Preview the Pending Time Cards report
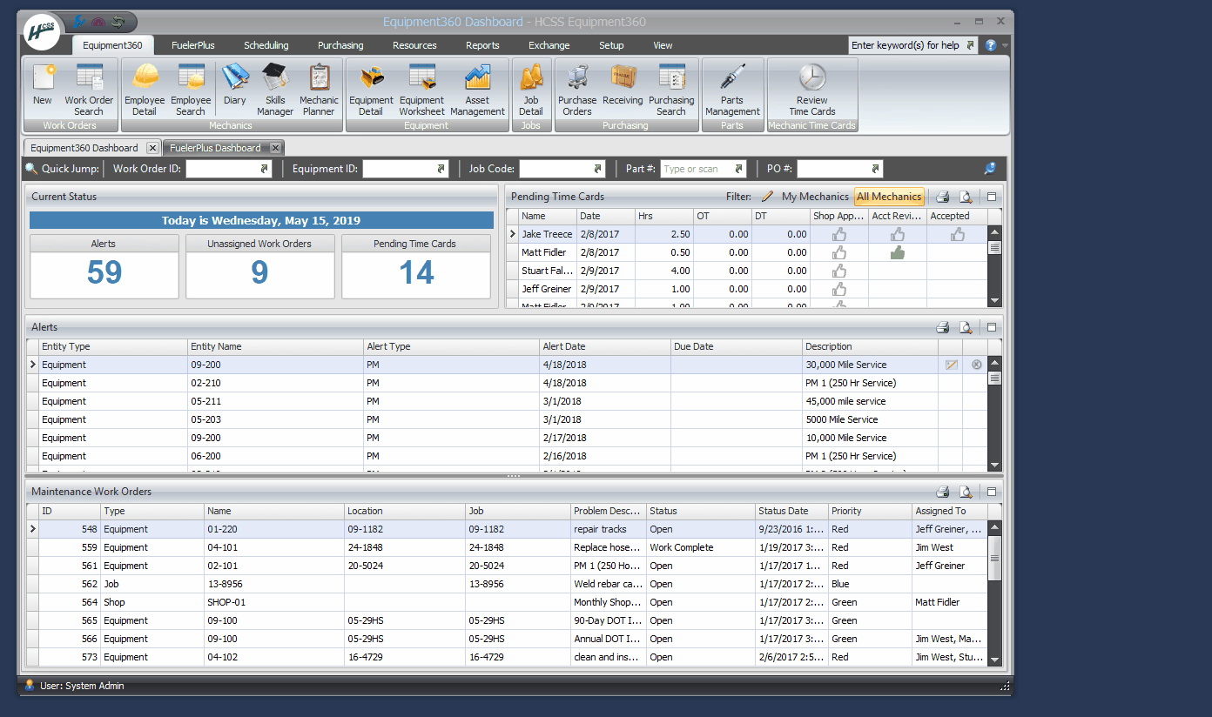Screen dimensions: 1212x717 [966, 197]
